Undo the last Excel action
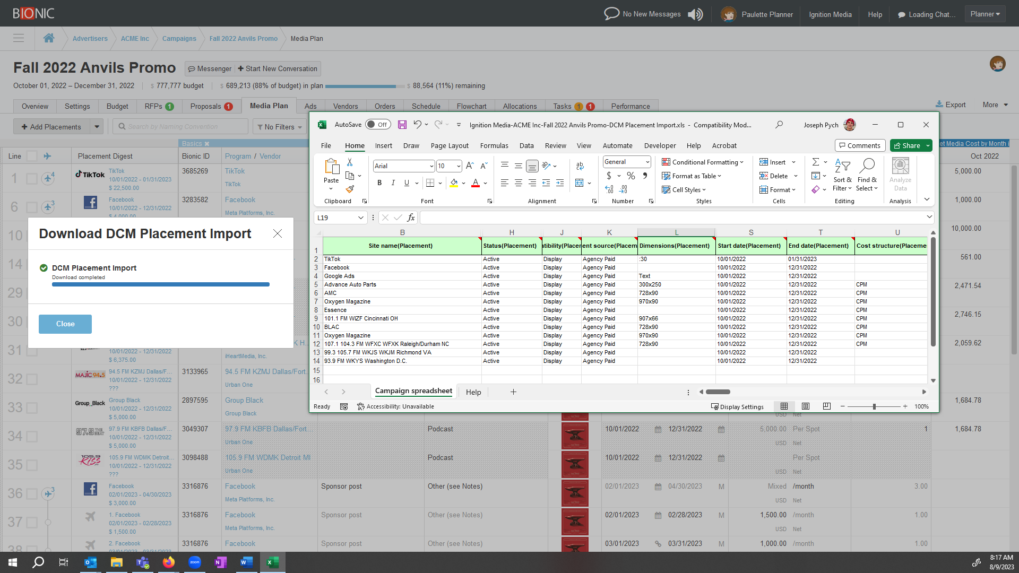Image resolution: width=1019 pixels, height=573 pixels. pyautogui.click(x=418, y=125)
